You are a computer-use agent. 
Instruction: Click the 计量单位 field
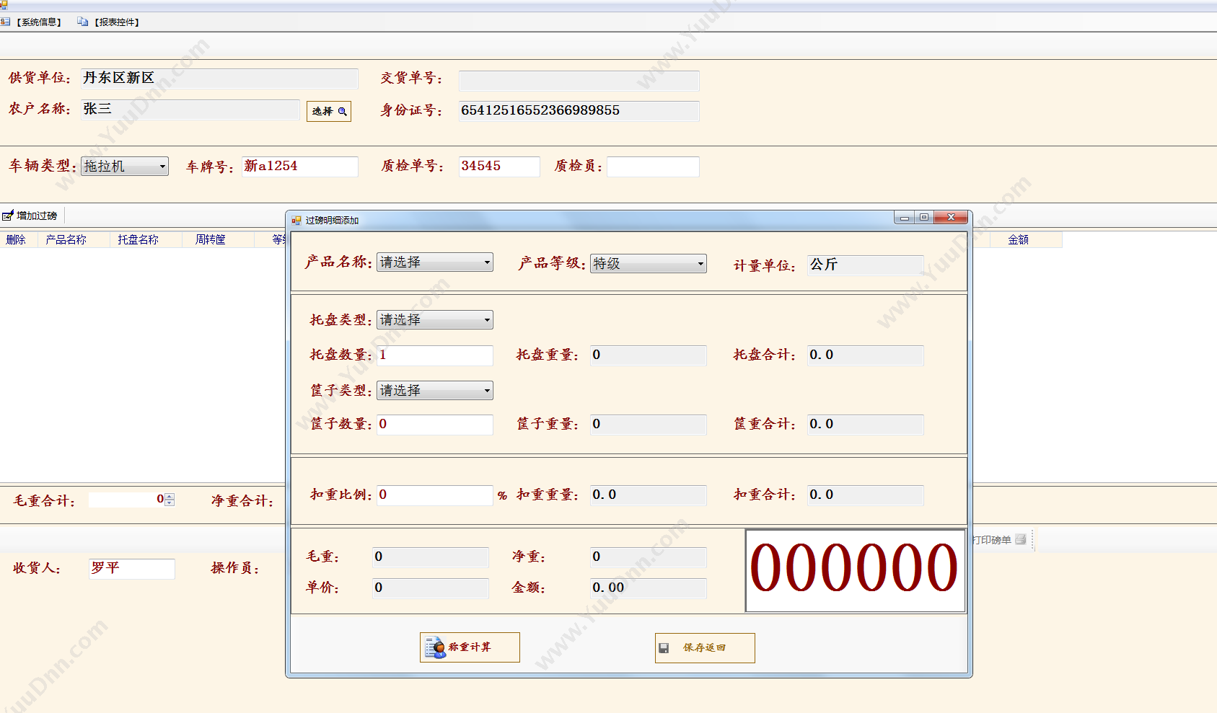(865, 265)
